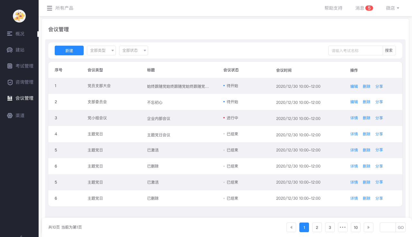Image resolution: width=412 pixels, height=237 pixels.
Task: Click the 咨询管理 shield icon in sidebar
Action: pyautogui.click(x=10, y=82)
